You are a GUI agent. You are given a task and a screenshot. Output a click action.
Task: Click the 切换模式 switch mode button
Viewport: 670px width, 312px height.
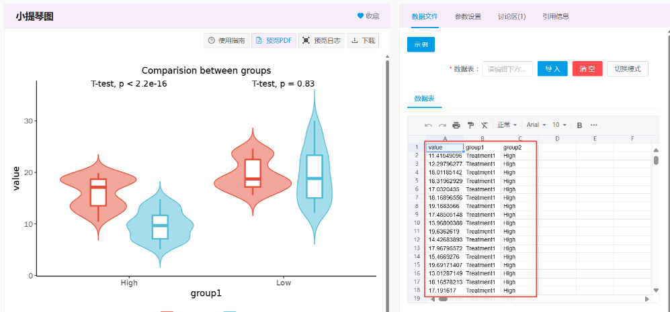coord(628,68)
